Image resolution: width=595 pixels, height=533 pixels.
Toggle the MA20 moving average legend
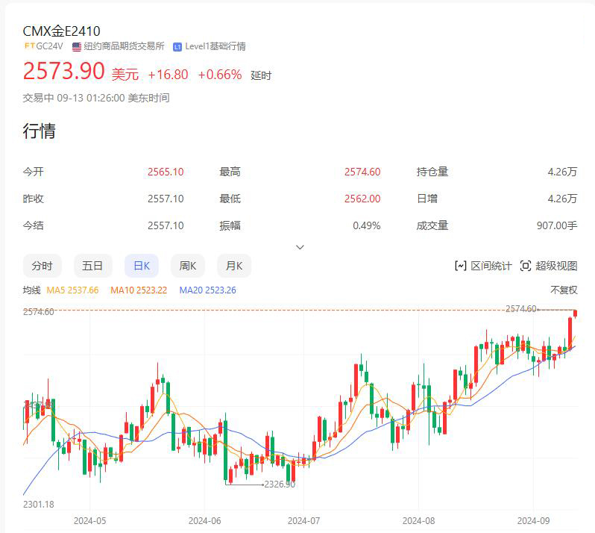207,290
